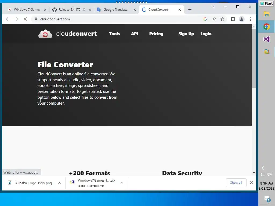This screenshot has height=206, width=275.
Task: Open the tab search dropdown chevron
Action: [x=213, y=7]
